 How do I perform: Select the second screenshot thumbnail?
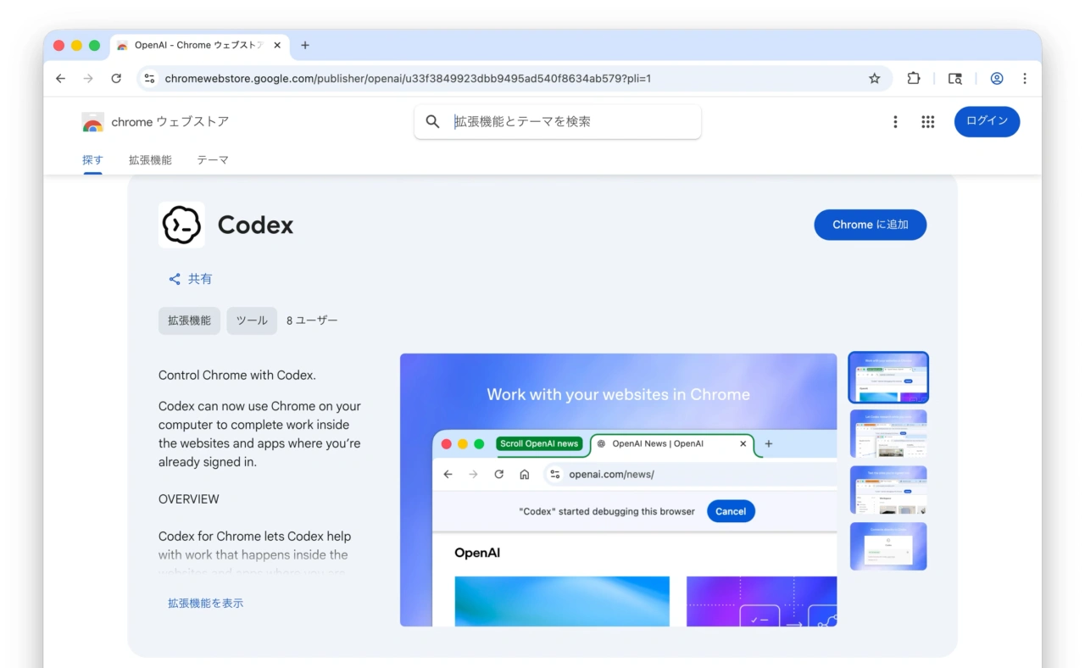pos(888,434)
